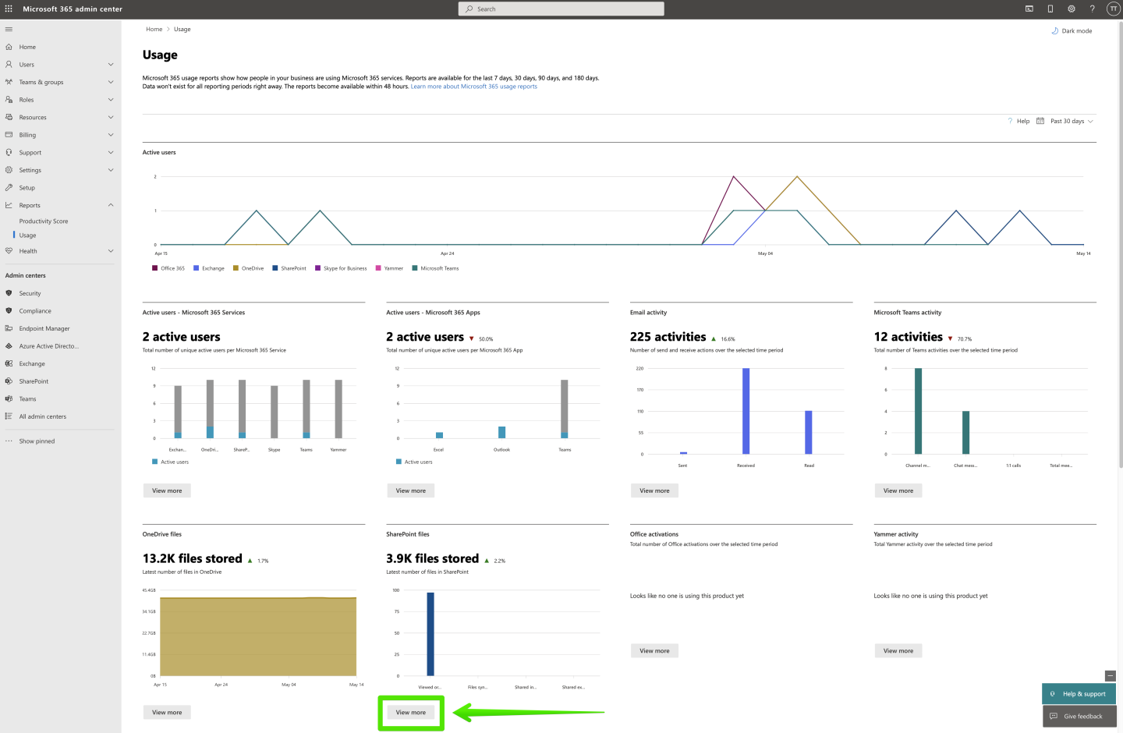
Task: Toggle Yammer legend series
Action: click(390, 268)
